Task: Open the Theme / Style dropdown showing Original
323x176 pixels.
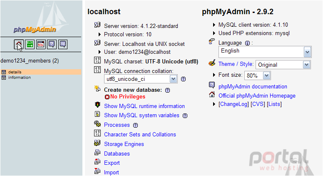Action: coord(283,65)
